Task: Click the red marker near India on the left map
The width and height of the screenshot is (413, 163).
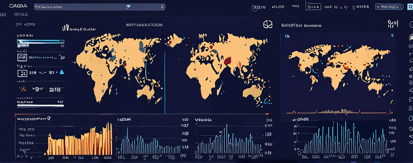Action: point(125,64)
